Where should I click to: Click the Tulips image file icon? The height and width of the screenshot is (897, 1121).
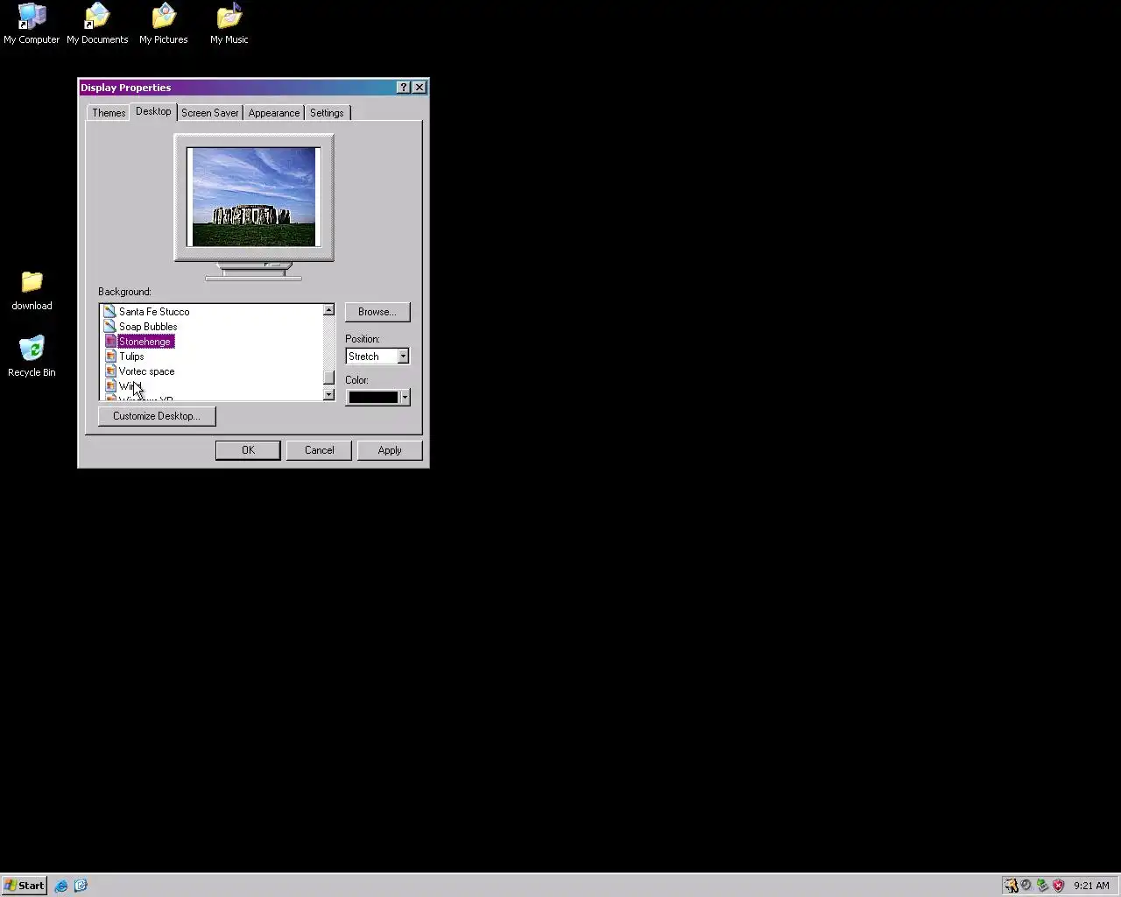pyautogui.click(x=110, y=356)
